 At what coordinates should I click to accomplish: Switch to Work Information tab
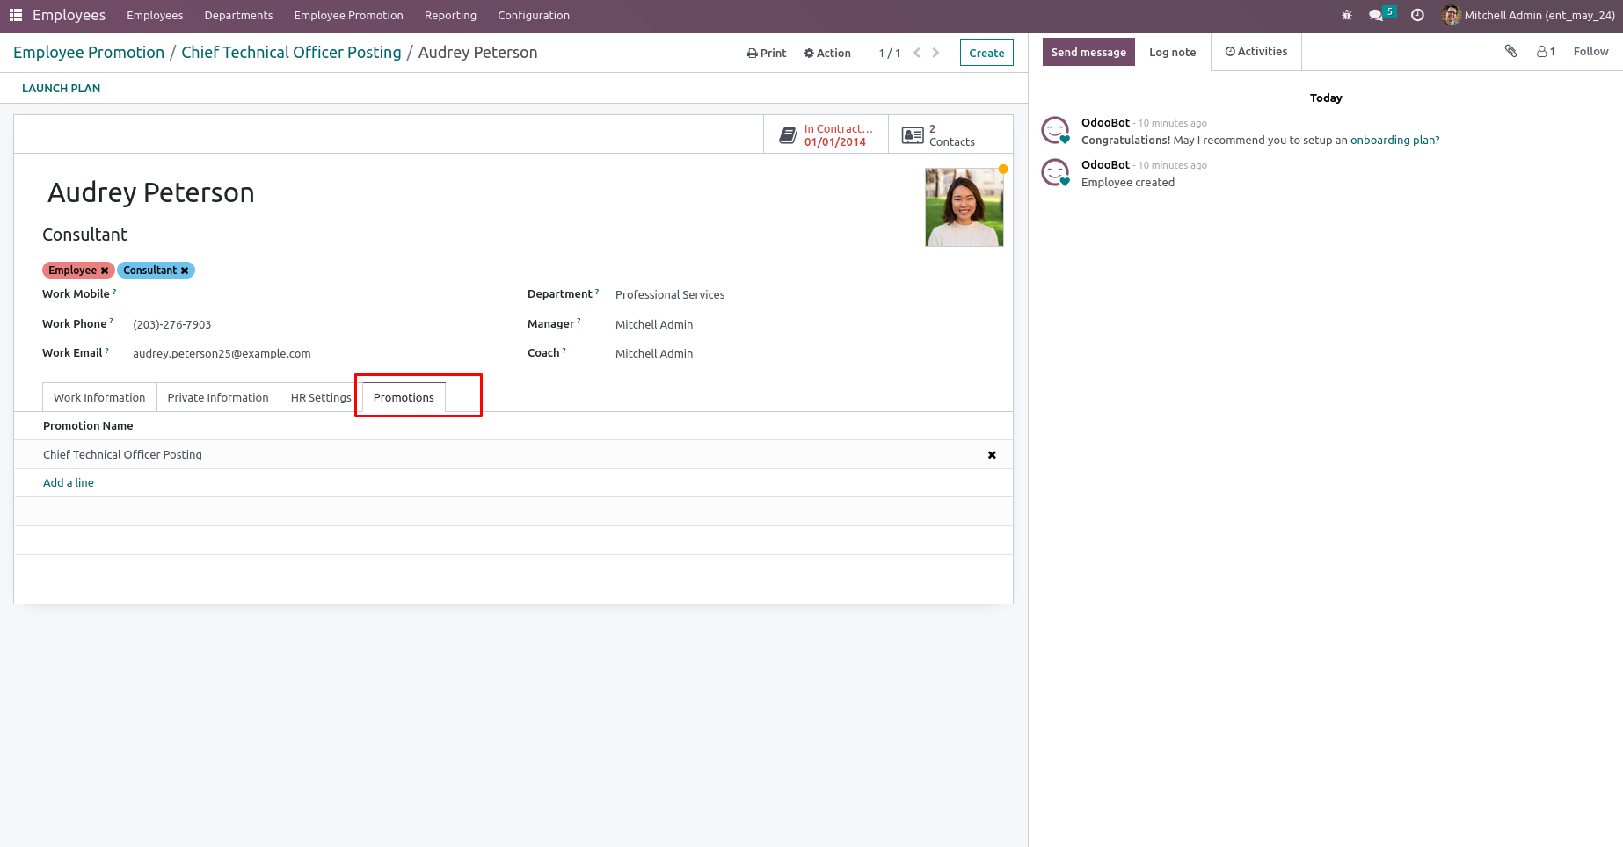[x=99, y=397]
